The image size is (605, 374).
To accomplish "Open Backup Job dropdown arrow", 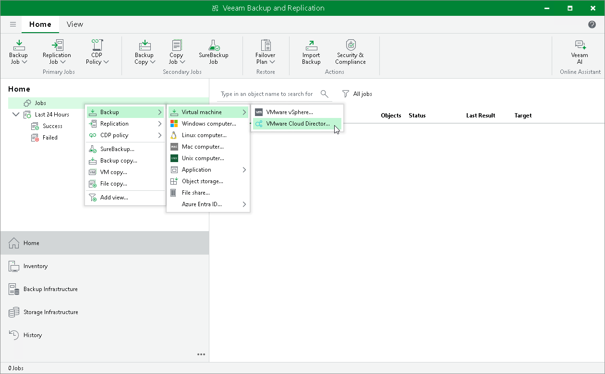I will pyautogui.click(x=24, y=62).
